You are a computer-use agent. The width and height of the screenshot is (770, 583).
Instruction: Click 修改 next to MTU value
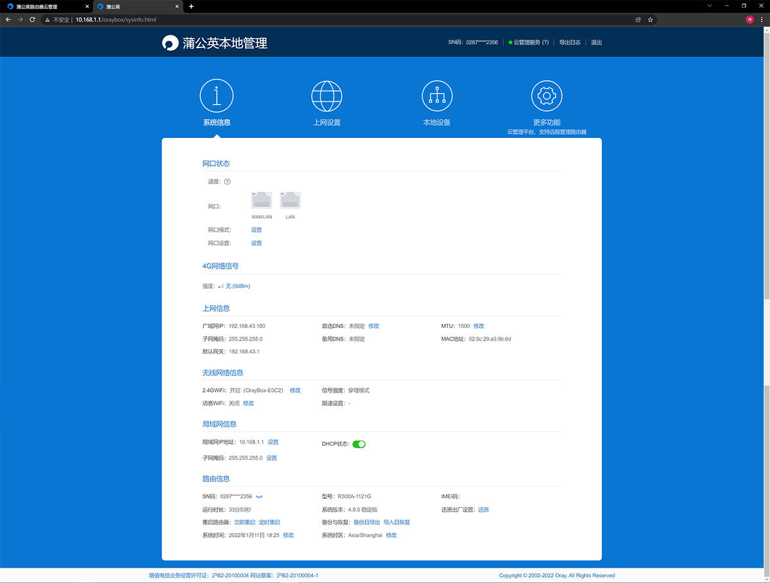pos(479,326)
